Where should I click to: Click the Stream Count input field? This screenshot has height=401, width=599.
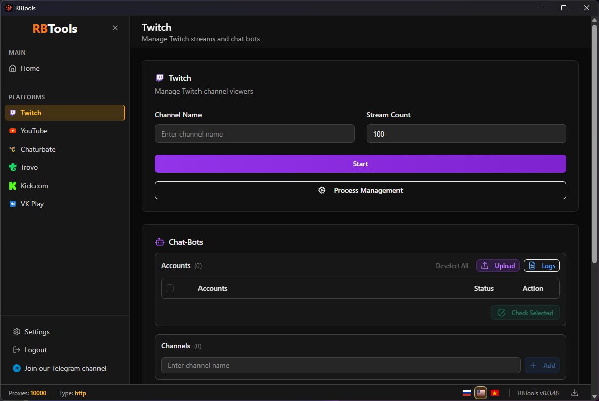pyautogui.click(x=466, y=134)
